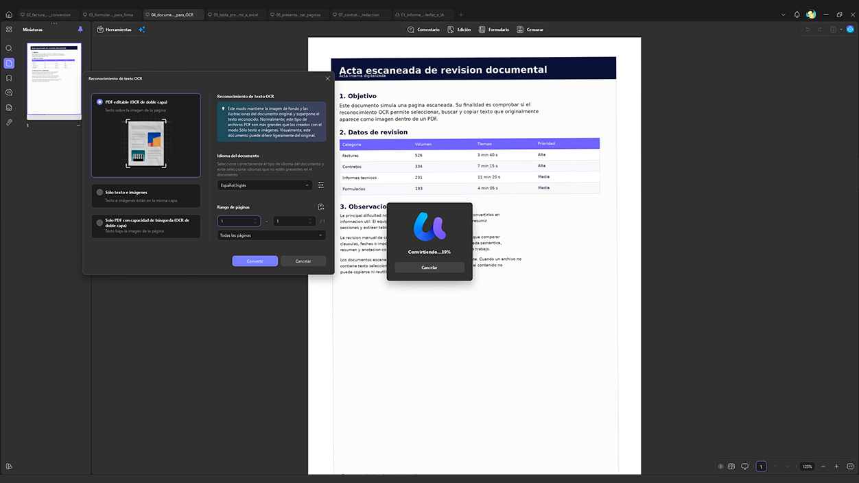This screenshot has height=483, width=859.
Task: Click the custom page range icon
Action: tap(321, 207)
